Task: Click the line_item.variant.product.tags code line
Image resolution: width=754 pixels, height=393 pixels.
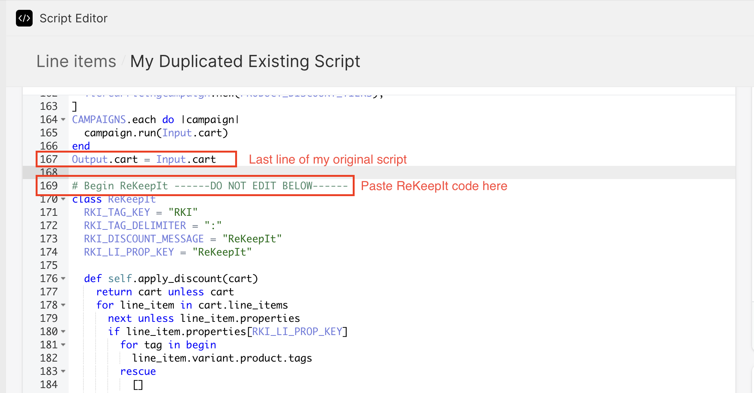Action: 222,358
